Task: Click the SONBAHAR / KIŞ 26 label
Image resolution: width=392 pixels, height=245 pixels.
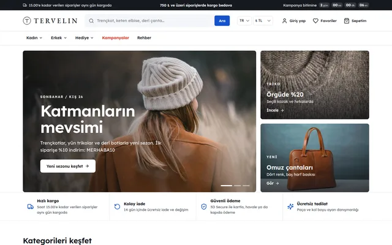Action: click(x=61, y=97)
